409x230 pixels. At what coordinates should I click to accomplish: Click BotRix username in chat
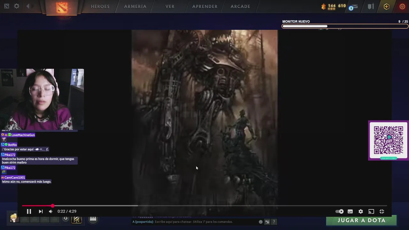point(12,145)
